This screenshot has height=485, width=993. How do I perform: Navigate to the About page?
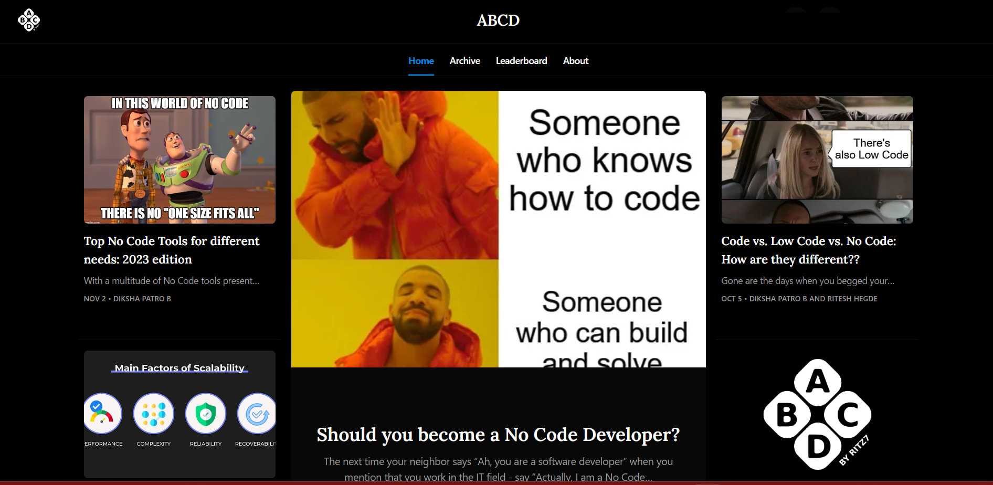tap(575, 61)
